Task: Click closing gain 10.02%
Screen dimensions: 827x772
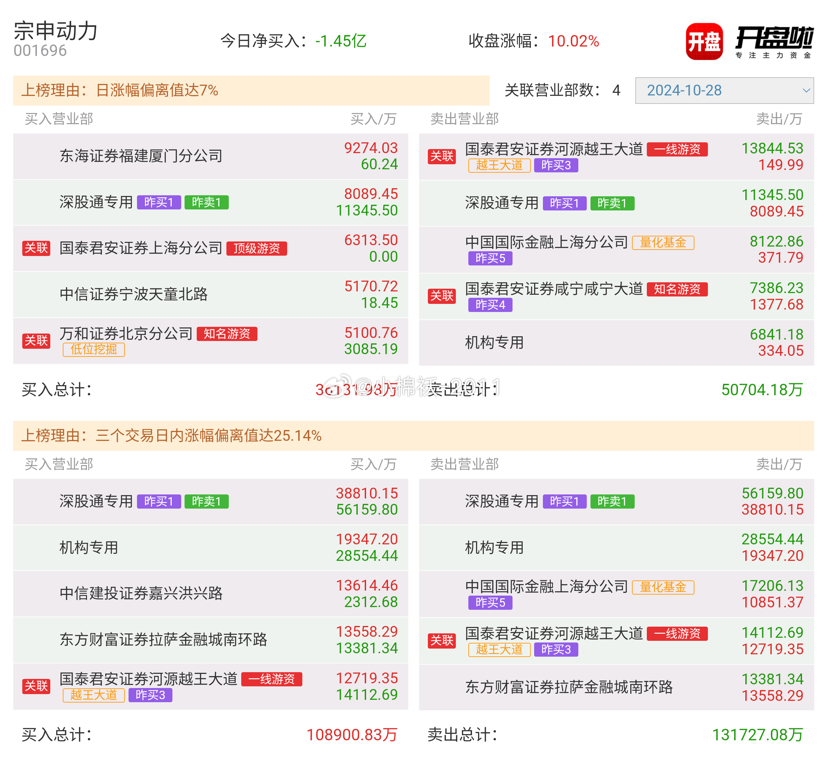Action: coord(573,41)
